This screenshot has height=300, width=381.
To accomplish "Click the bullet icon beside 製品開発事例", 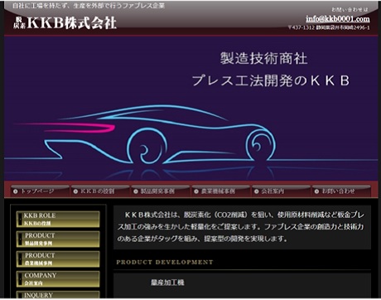I will [136, 191].
